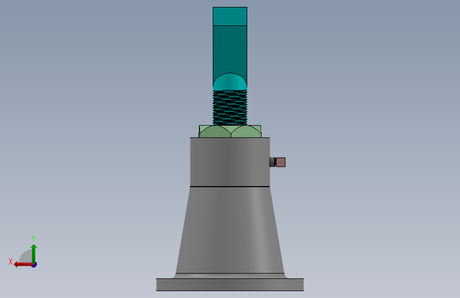
Task: Select the gray upper cylindrical body
Action: click(x=230, y=162)
